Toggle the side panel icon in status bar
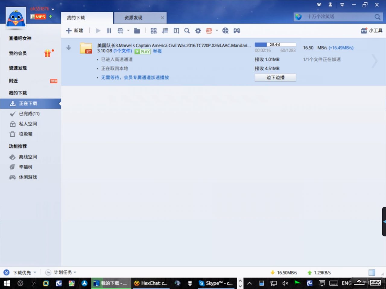 click(372, 272)
